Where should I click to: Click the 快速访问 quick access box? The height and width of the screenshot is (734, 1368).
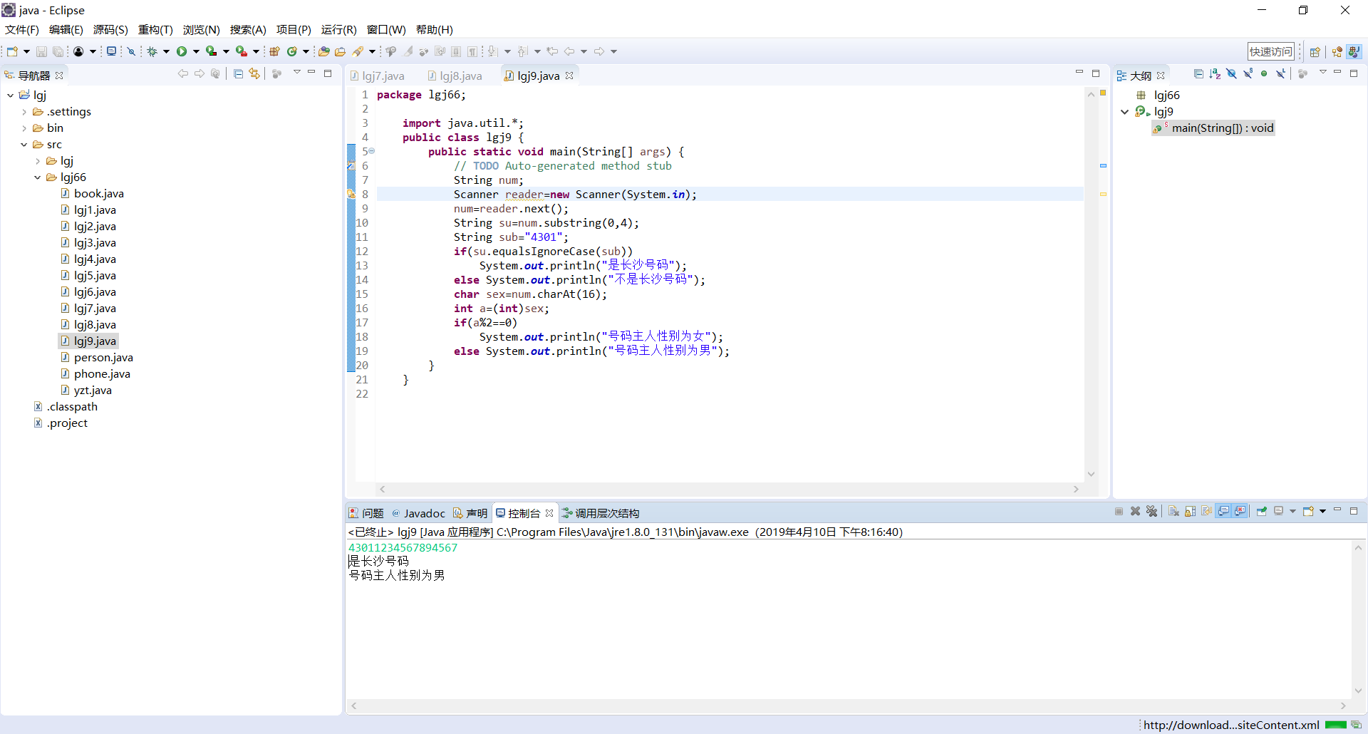1270,51
